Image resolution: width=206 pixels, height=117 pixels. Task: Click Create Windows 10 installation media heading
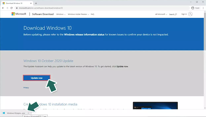(50, 104)
